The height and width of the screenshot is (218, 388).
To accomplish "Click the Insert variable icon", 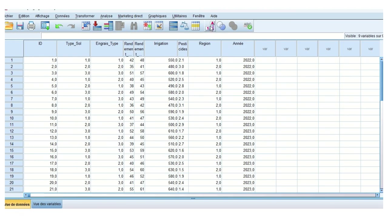I will 159,26.
